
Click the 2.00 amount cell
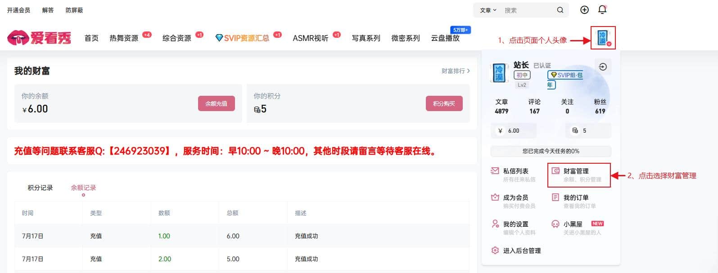point(165,259)
